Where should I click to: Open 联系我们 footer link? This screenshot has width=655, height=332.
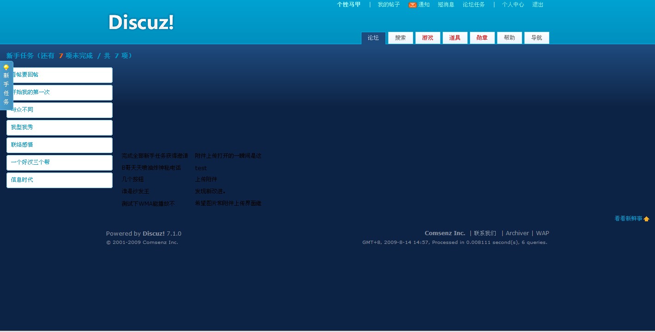(485, 233)
